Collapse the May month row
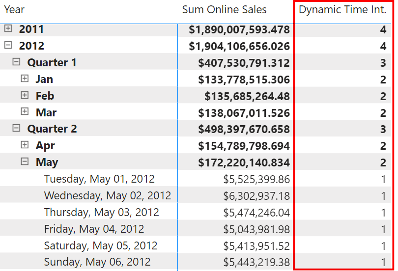Screen dimensions: 398x271 tap(25, 161)
